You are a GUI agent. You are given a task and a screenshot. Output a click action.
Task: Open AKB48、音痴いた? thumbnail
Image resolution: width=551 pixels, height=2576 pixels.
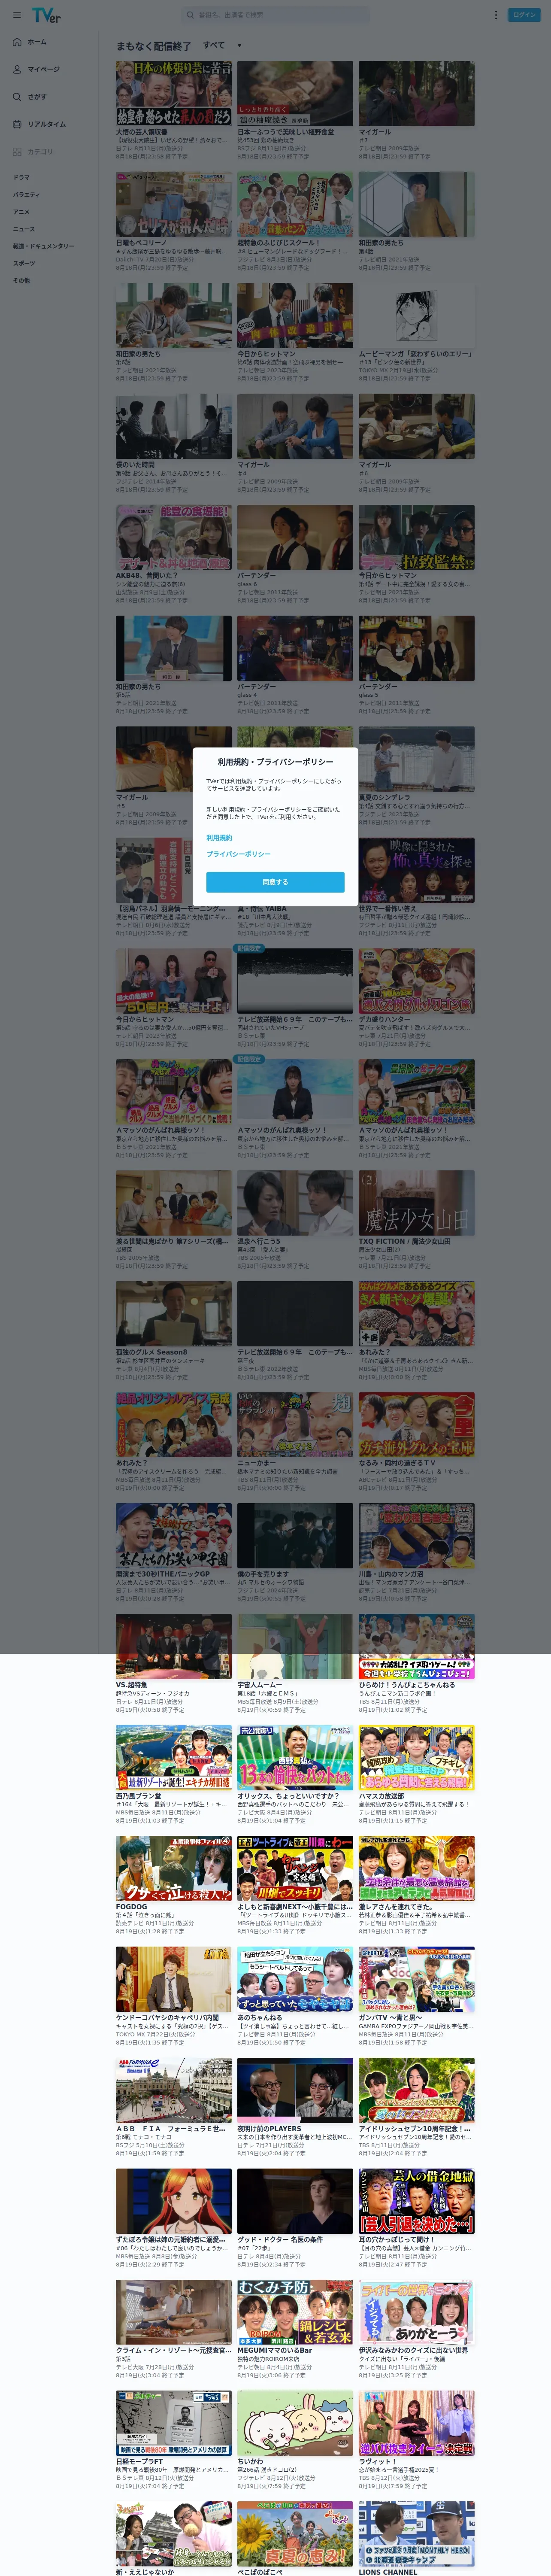173,537
